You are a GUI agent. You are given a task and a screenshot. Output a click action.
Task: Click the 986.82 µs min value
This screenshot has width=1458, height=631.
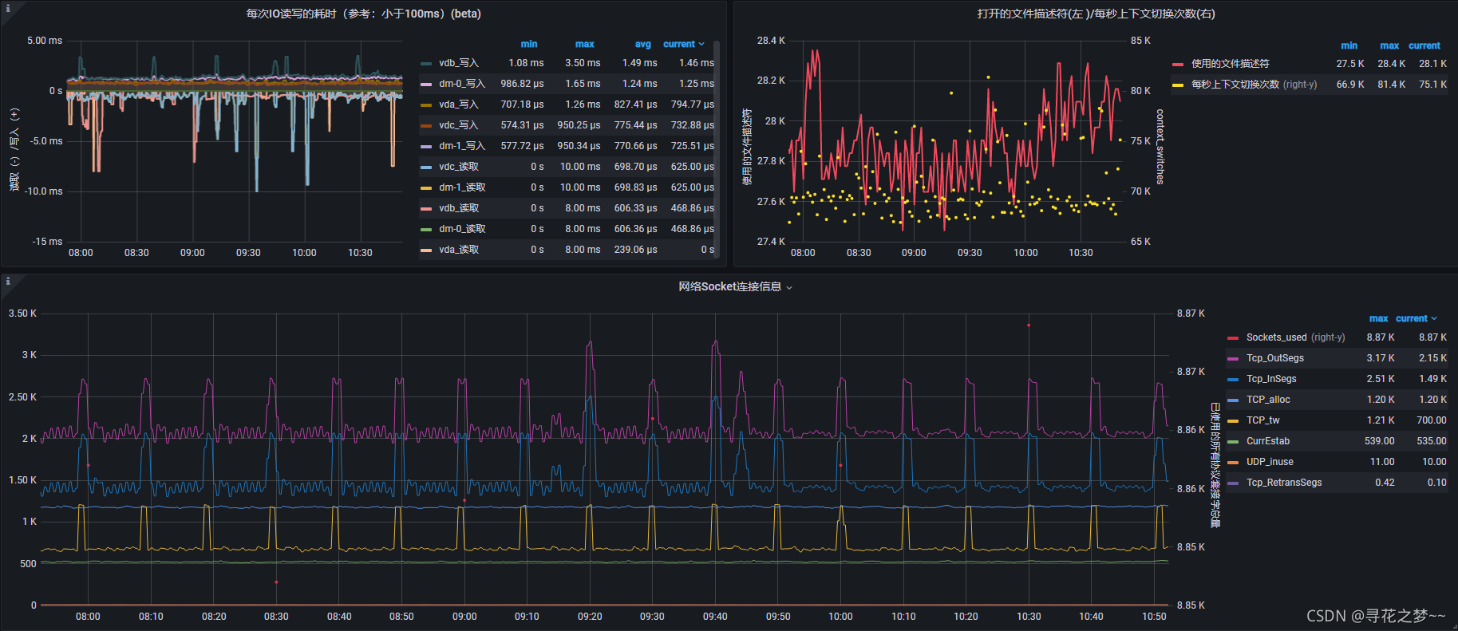click(522, 84)
